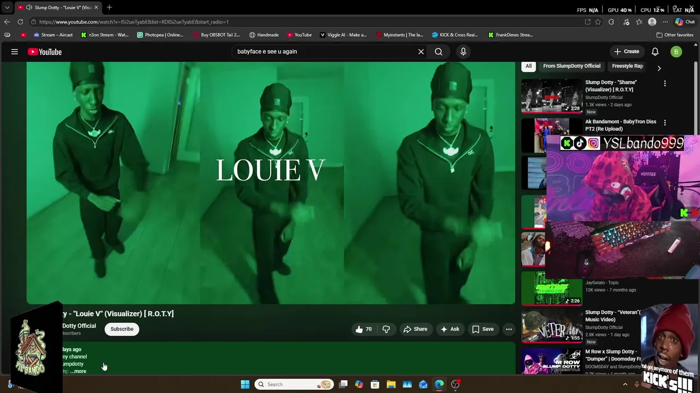Open Photopea bookmark
Image resolution: width=700 pixels, height=393 pixels.
pos(160,35)
